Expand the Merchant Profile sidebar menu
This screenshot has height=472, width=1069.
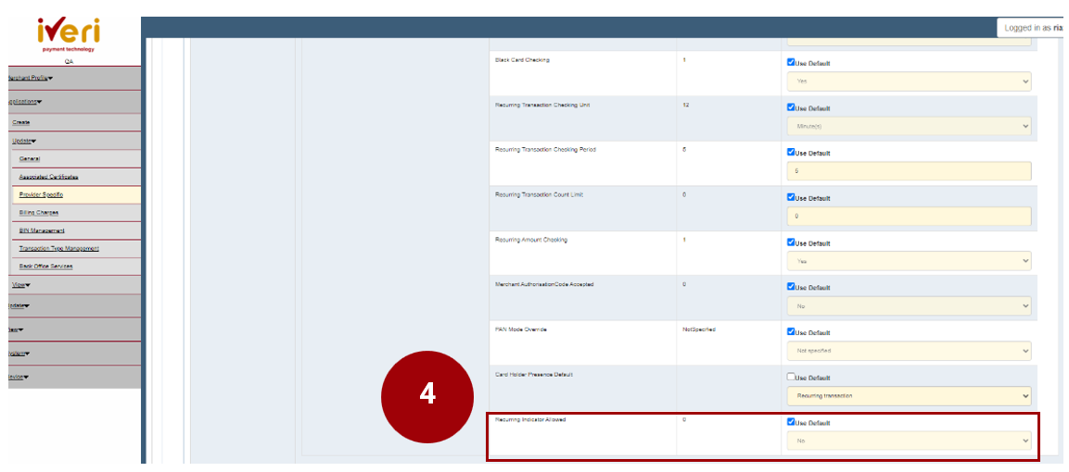click(30, 79)
